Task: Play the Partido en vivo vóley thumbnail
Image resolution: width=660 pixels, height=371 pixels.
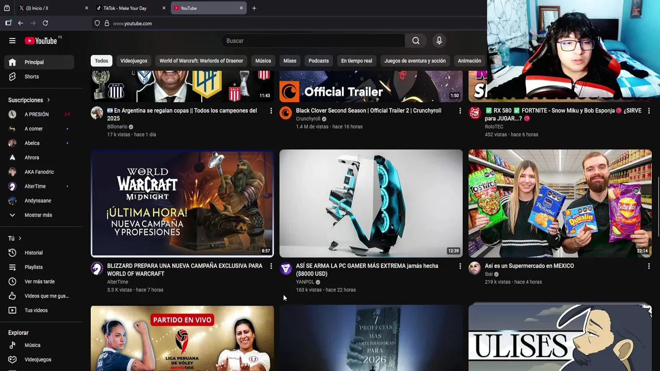Action: pyautogui.click(x=183, y=338)
